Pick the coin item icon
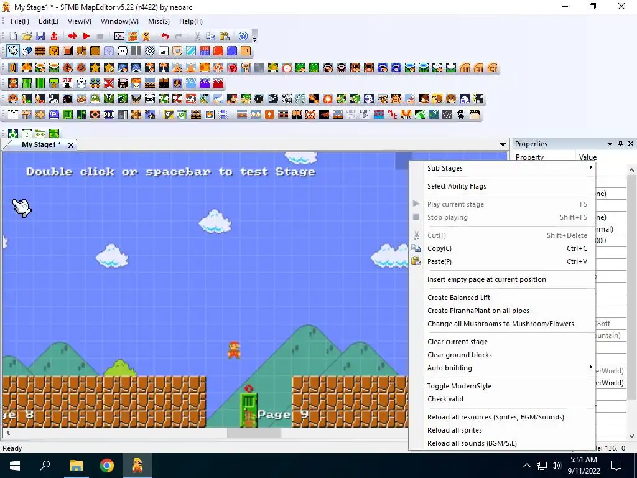This screenshot has height=478, width=637. click(13, 68)
